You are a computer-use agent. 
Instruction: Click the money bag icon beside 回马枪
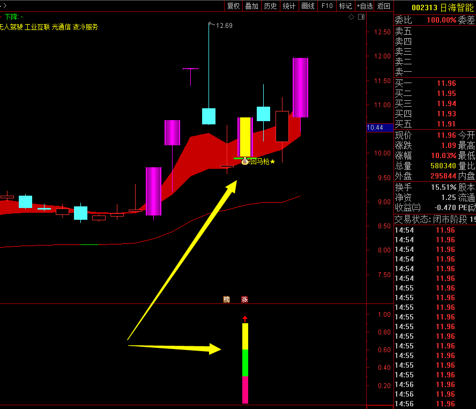click(245, 161)
